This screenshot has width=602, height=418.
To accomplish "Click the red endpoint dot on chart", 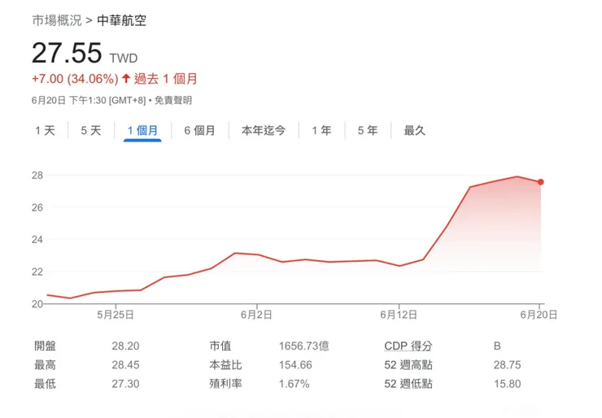I will 540,182.
